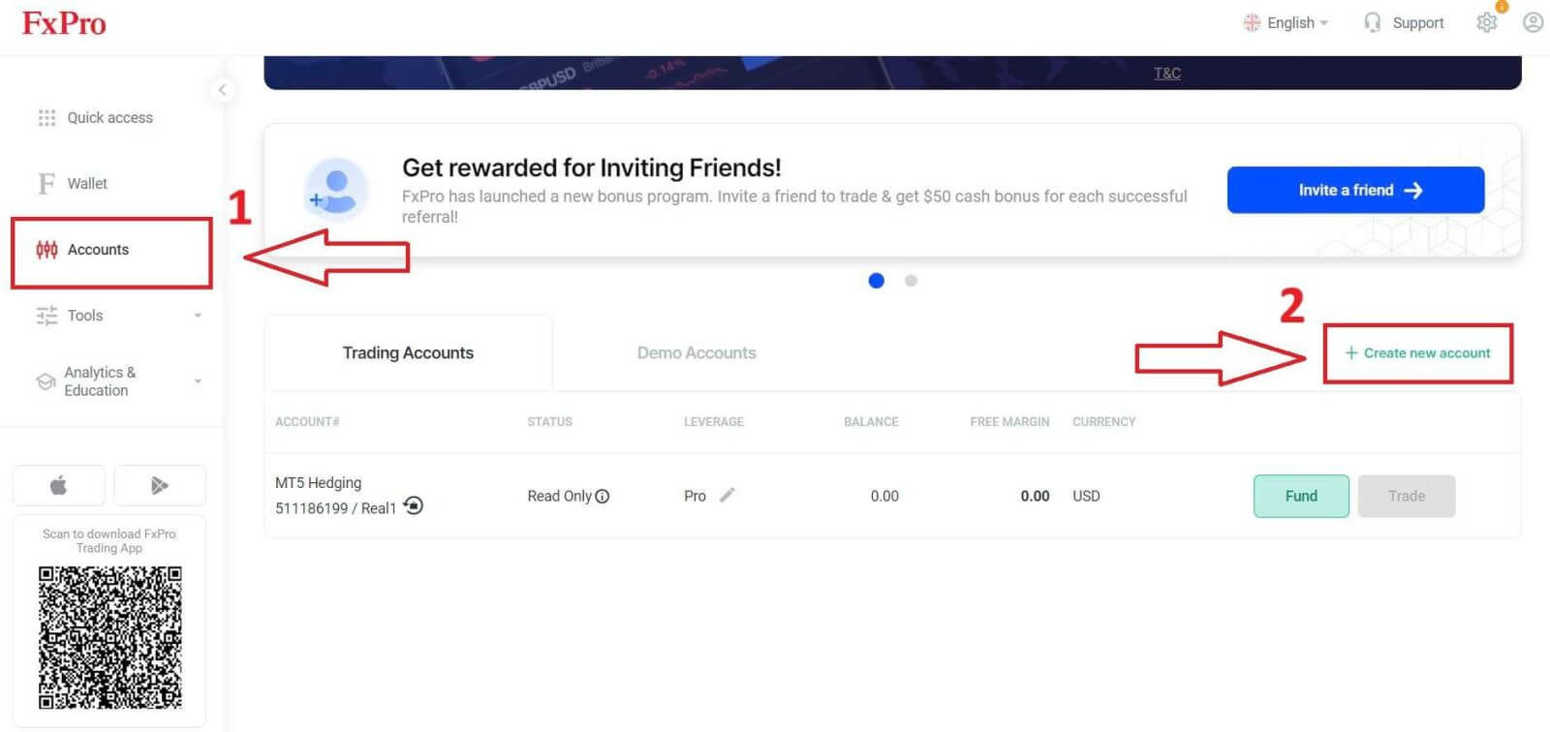1550x732 pixels.
Task: Open Support using the headset icon
Action: tap(1373, 22)
